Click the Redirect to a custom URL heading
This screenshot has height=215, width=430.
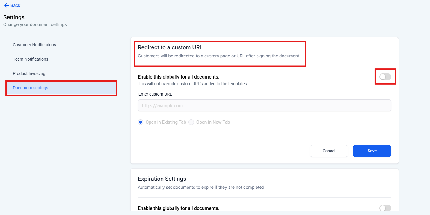point(170,47)
